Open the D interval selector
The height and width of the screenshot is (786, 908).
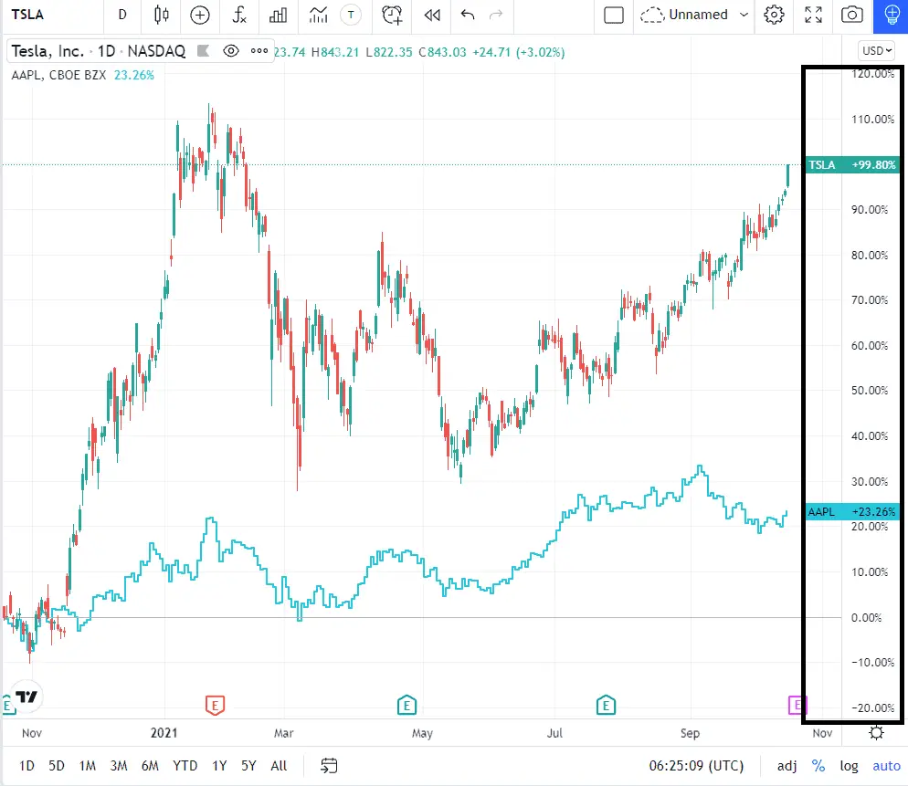coord(122,15)
